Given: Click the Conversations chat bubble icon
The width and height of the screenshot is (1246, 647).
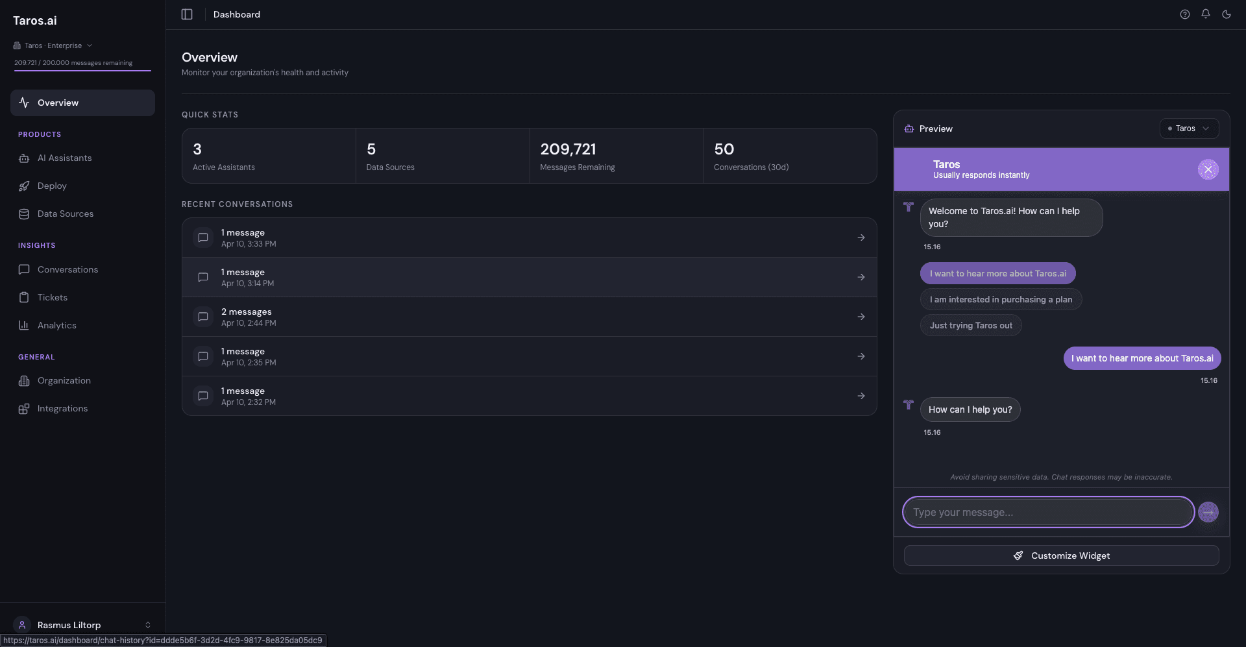Looking at the screenshot, I should [24, 269].
